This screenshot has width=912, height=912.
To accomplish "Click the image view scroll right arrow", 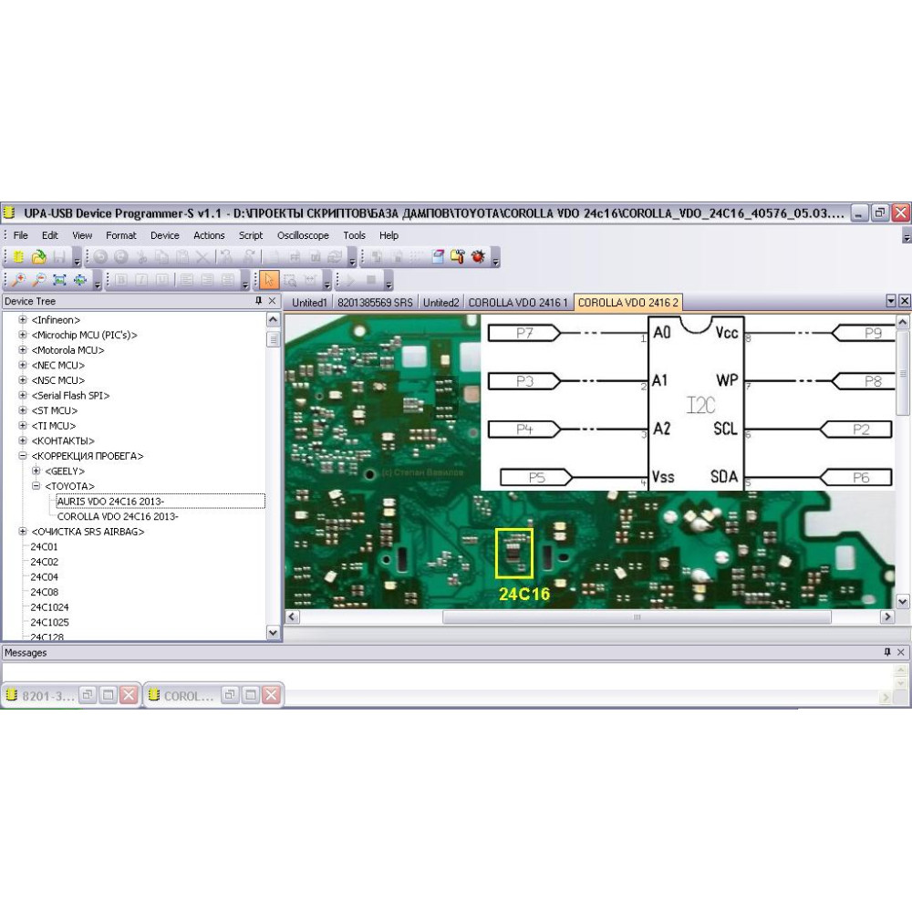I will [887, 617].
